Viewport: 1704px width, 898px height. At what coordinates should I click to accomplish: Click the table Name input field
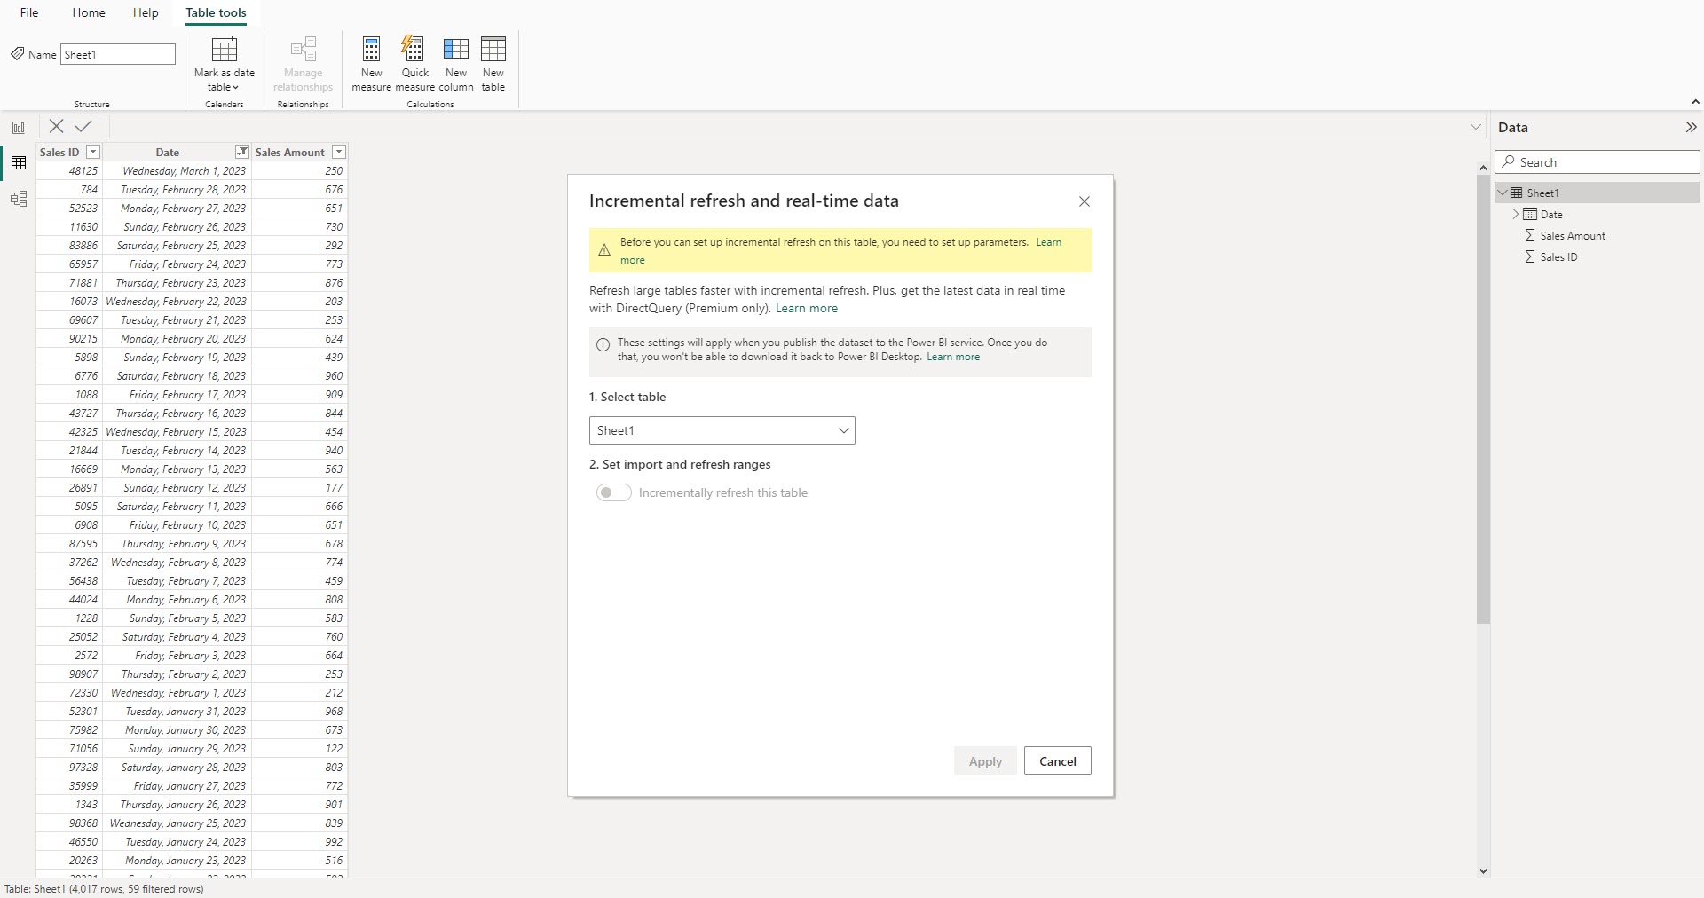tap(118, 54)
